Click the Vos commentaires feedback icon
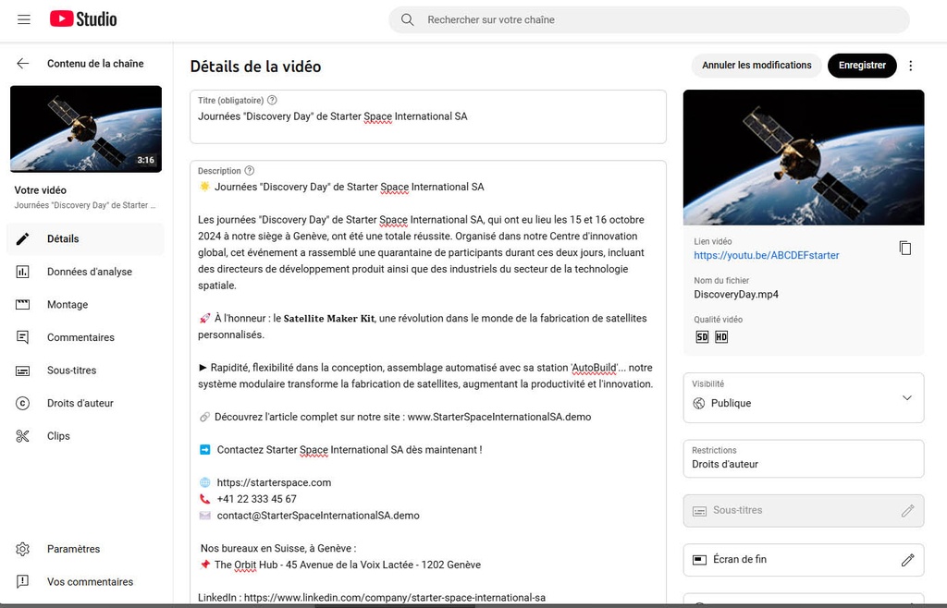 (22, 581)
